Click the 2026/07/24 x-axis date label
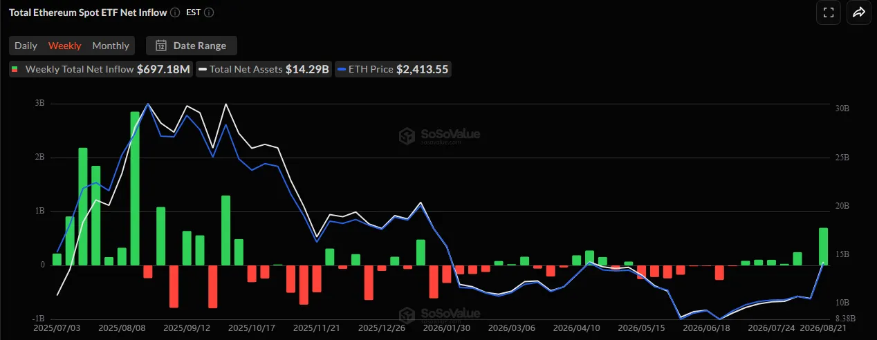 770,329
